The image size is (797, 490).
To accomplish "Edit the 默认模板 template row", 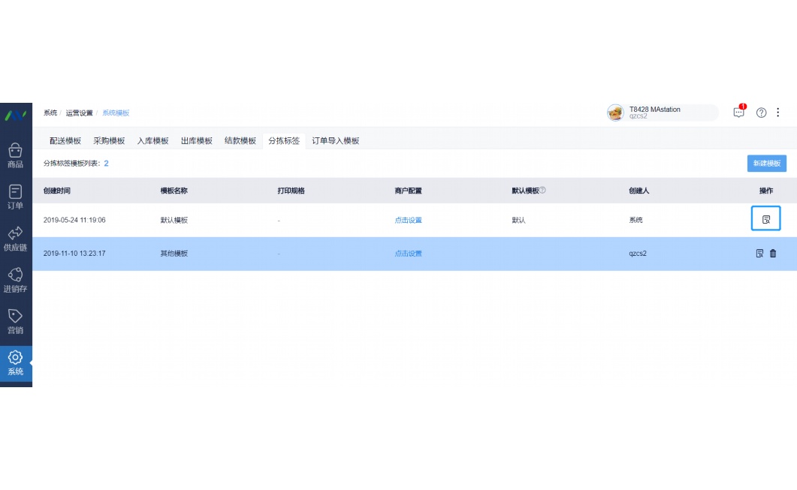I will 766,219.
